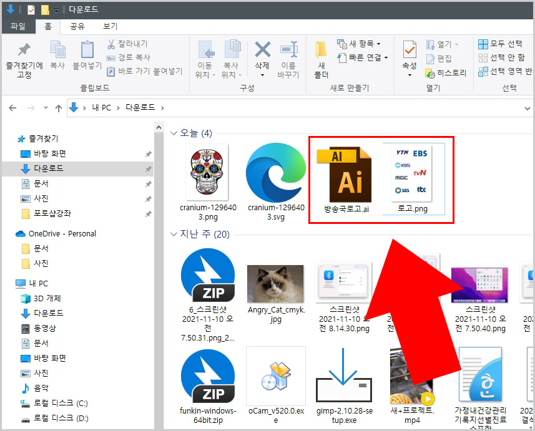Switch to the 홈 (Home) tab
Screen dimensions: 535x431
48,26
